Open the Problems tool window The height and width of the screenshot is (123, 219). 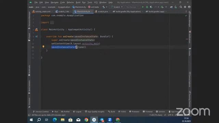click(x=134, y=112)
